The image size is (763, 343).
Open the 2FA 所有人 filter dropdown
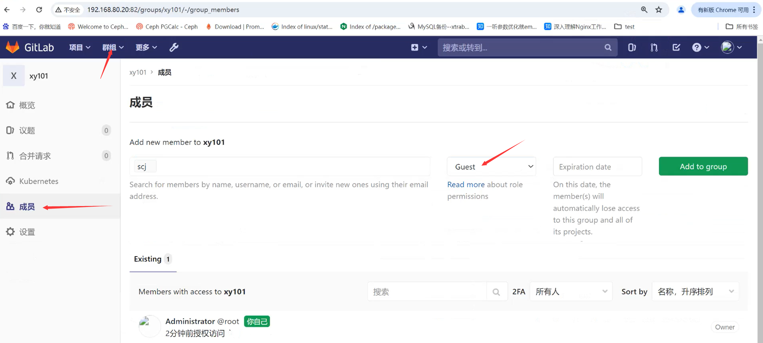click(x=571, y=292)
